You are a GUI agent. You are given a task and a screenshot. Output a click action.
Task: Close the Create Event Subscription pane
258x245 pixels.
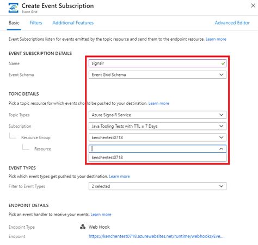[253, 5]
